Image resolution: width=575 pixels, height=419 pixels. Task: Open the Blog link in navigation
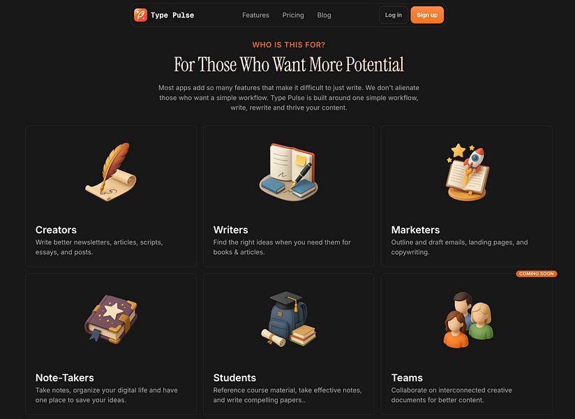[x=324, y=15]
